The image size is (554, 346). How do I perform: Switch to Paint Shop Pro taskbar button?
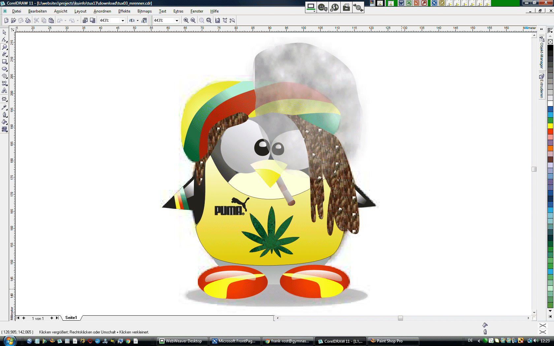click(x=393, y=341)
